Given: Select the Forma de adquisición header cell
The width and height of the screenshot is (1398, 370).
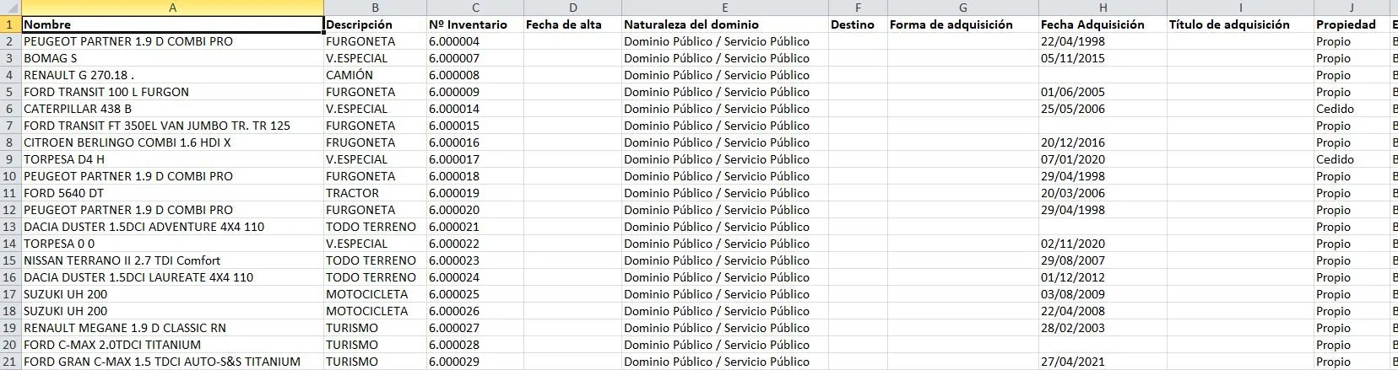Looking at the screenshot, I should 962,24.
